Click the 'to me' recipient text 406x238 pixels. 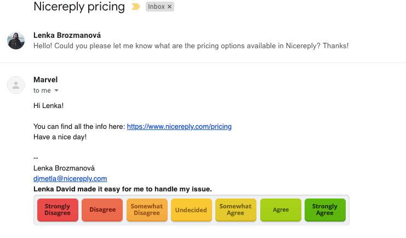42,90
